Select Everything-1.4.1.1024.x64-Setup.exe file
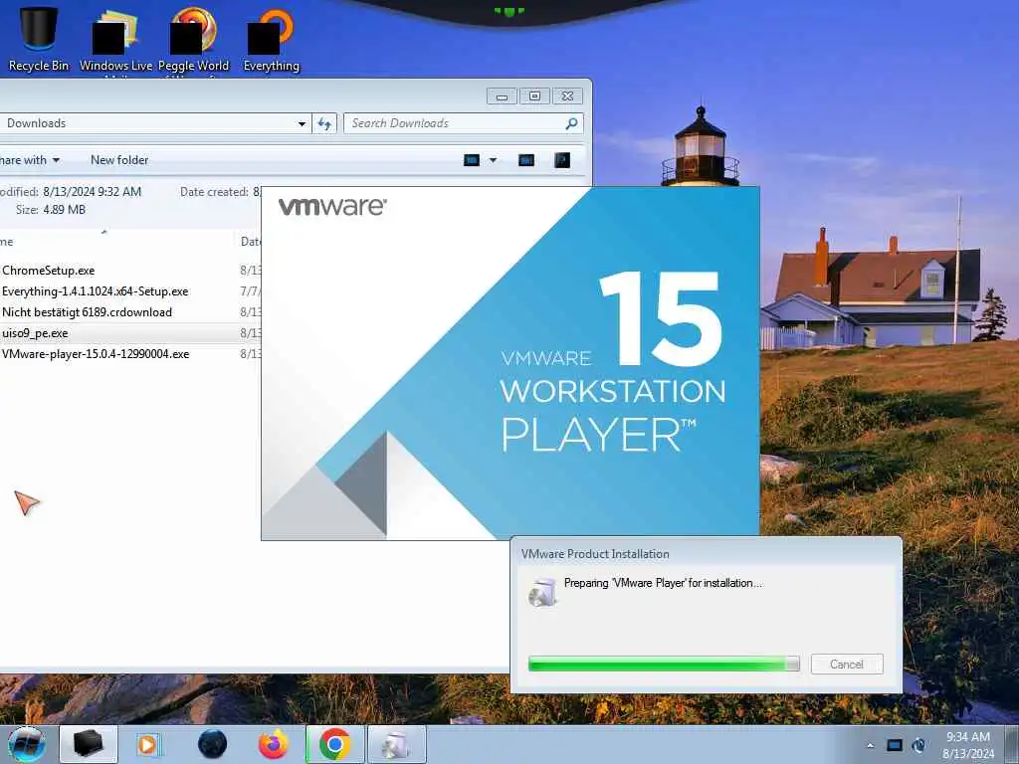Image resolution: width=1019 pixels, height=764 pixels. click(96, 291)
